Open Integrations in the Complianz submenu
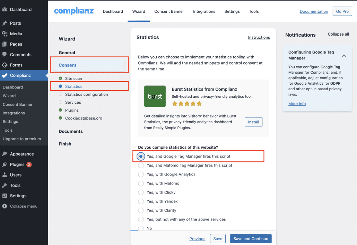 pos(14,113)
